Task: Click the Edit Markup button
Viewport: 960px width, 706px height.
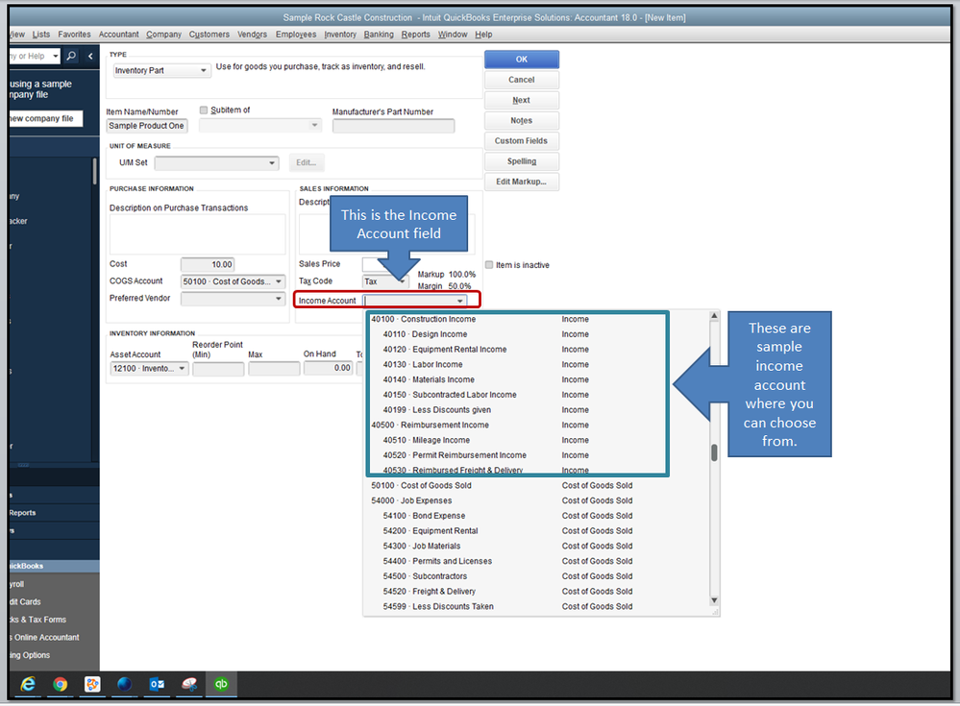Action: click(x=521, y=182)
